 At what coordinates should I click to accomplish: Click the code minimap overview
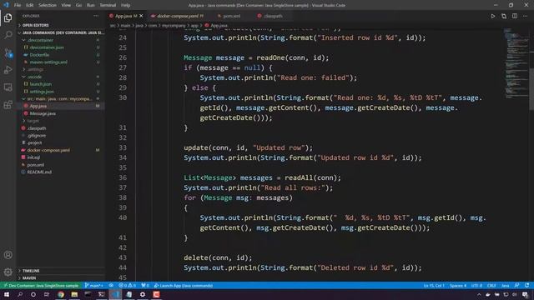click(516, 63)
